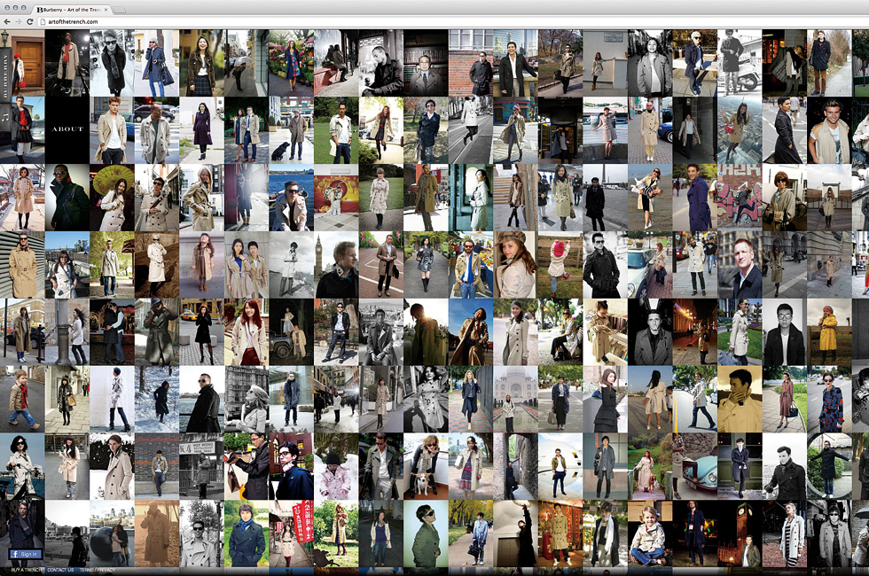Toggle the music note sound icon
Screen dimensions: 869x576
[x=5, y=115]
